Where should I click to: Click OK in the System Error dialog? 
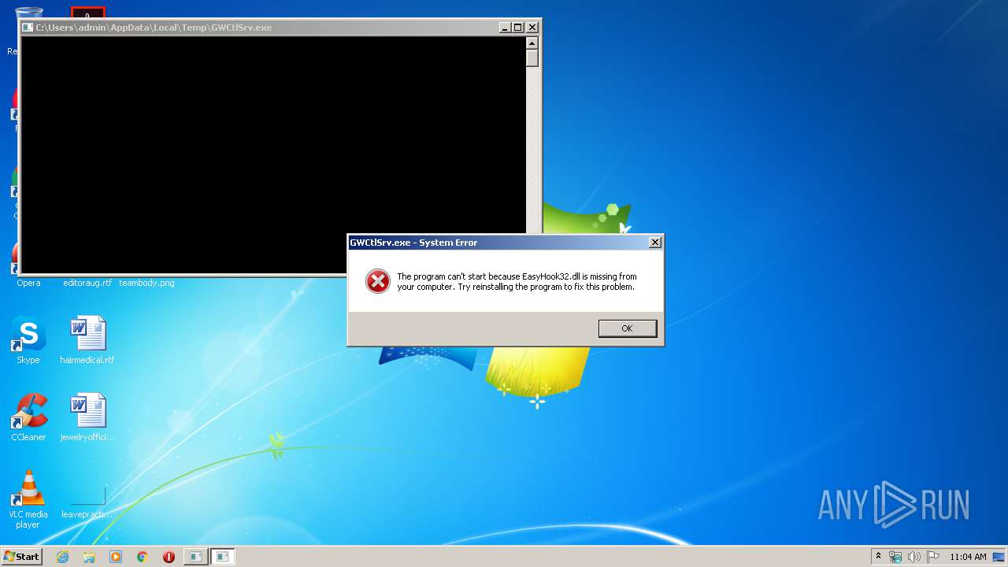pos(628,328)
